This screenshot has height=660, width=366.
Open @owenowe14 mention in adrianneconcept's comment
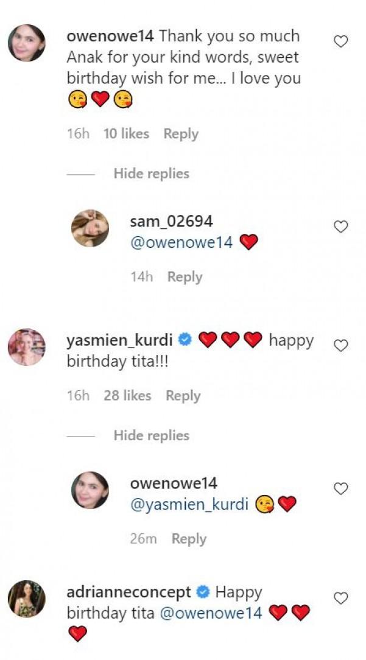[211, 613]
